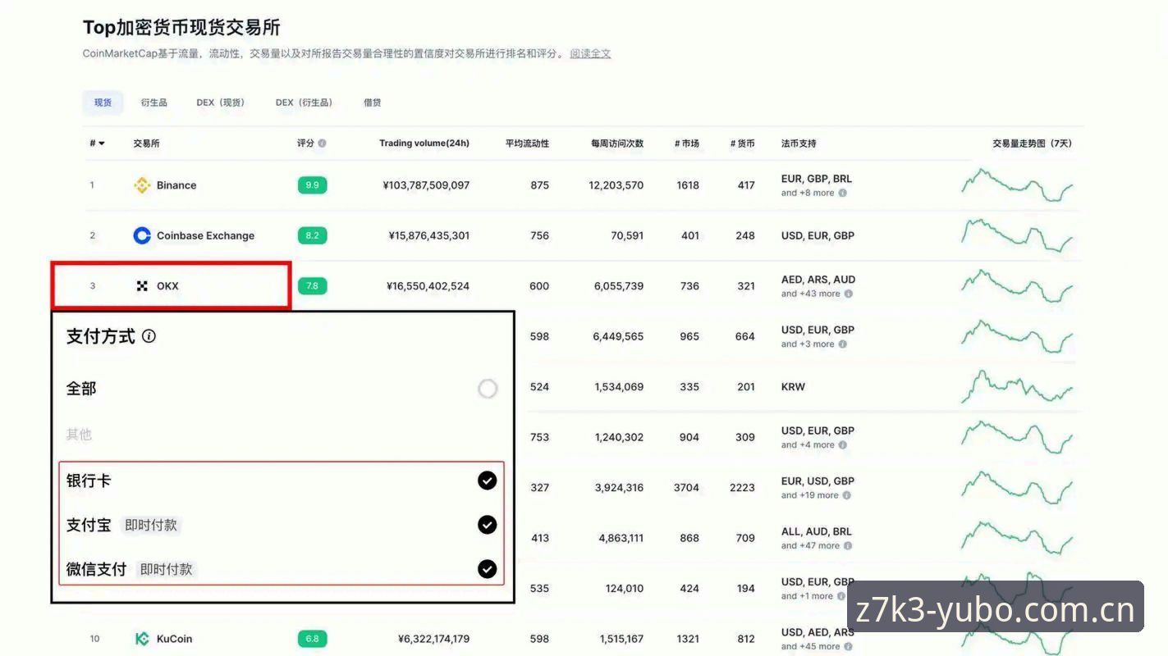Screen dimensions: 1168x656
Task: Open the OKX exchange name link
Action: [167, 286]
